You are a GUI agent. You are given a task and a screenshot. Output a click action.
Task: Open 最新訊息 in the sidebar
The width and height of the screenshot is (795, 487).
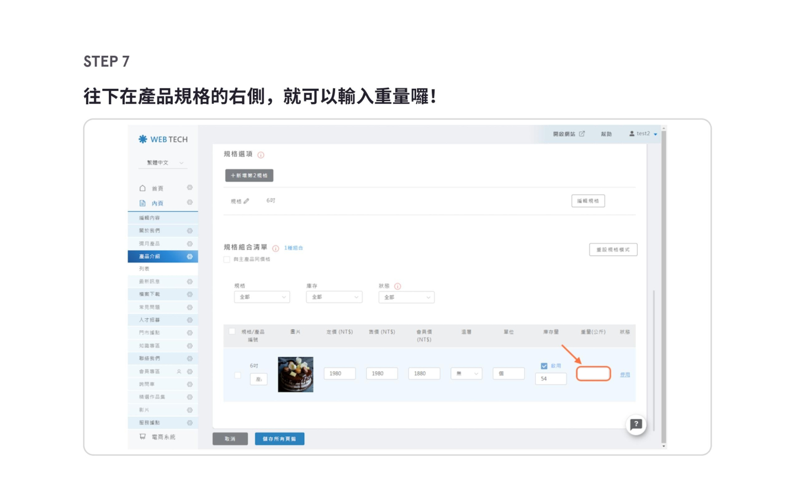150,282
